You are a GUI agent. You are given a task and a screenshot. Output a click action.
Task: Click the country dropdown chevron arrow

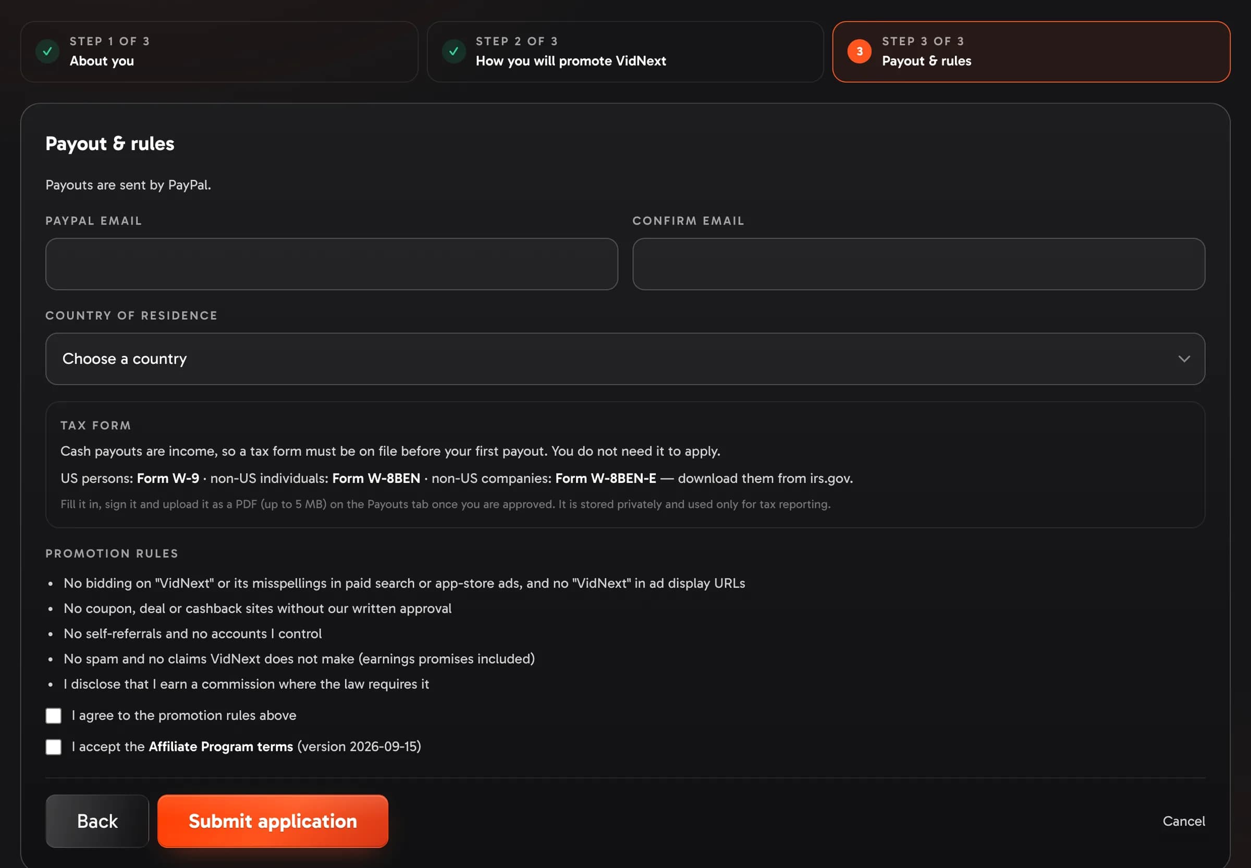pos(1184,359)
